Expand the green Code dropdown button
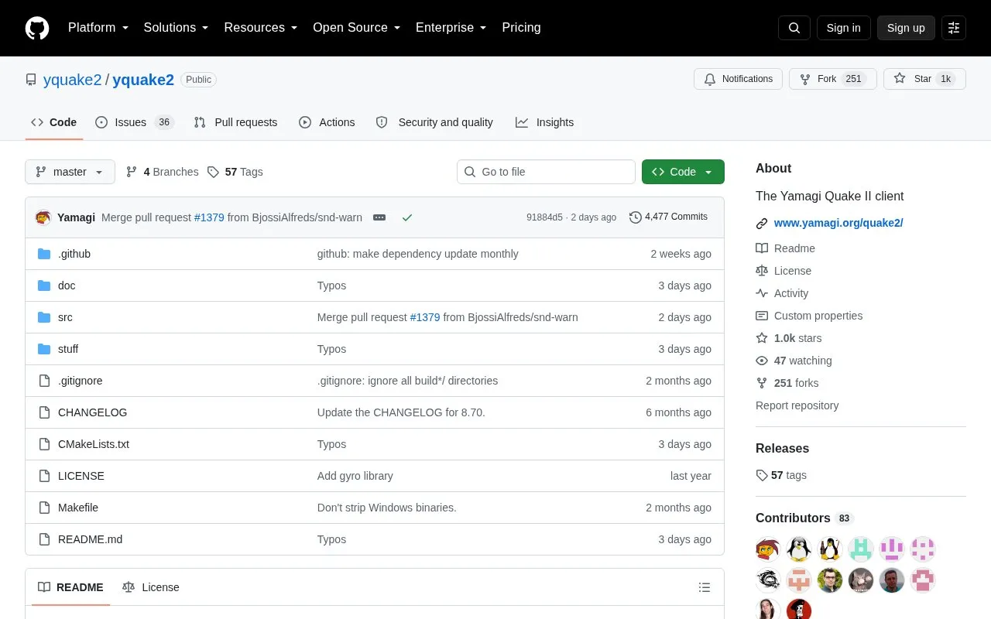 [683, 172]
